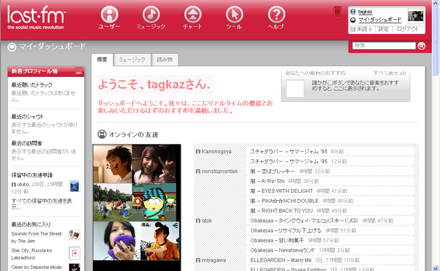Switch to the 読み物 tab
The image size is (440, 271).
coord(164,59)
